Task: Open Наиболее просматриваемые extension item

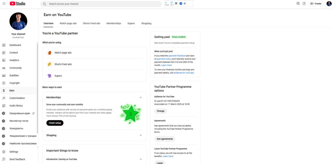Action: 19,144
